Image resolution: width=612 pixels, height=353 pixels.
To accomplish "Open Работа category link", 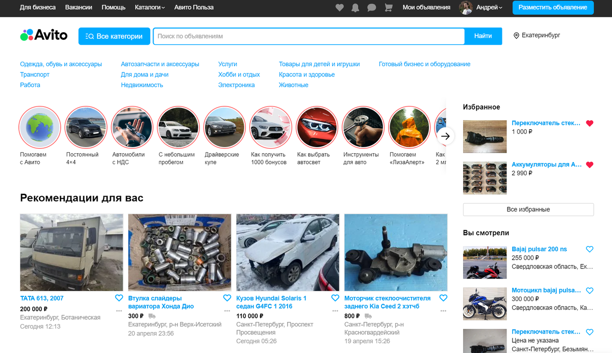I will tap(30, 85).
